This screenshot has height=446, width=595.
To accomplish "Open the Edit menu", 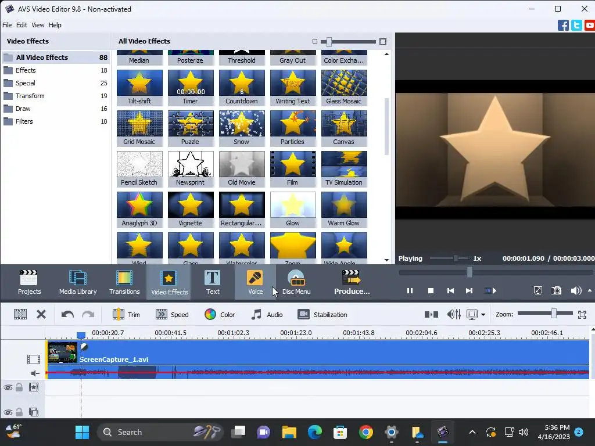I will click(x=21, y=25).
